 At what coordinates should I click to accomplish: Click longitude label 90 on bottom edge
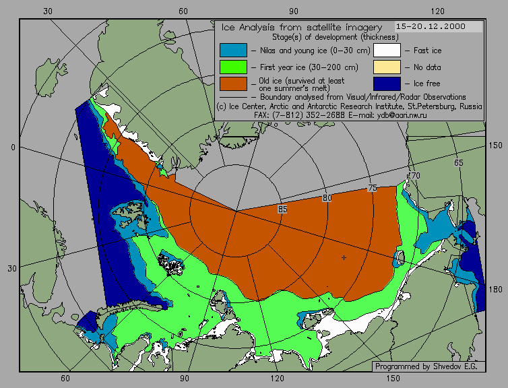coord(185,379)
